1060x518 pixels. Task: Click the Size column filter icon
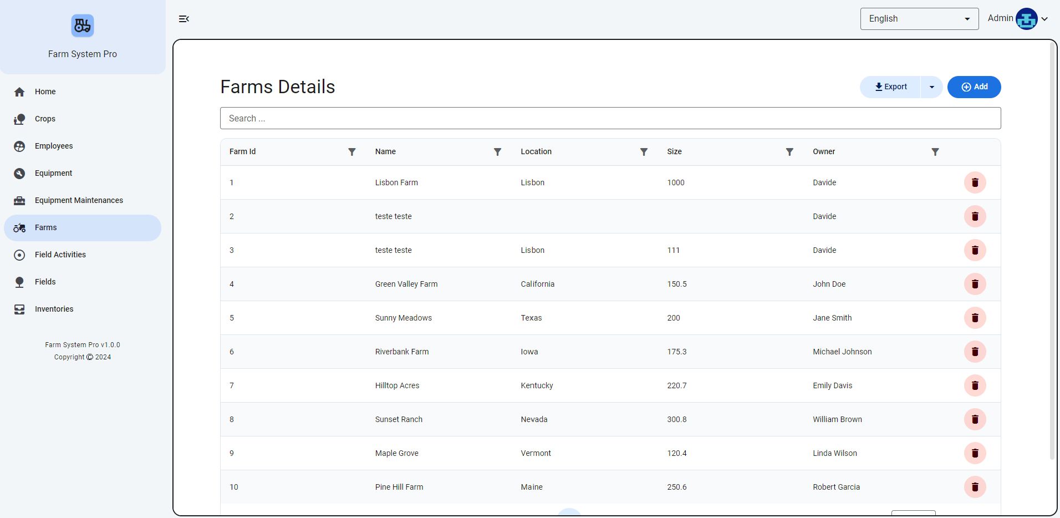click(x=789, y=152)
